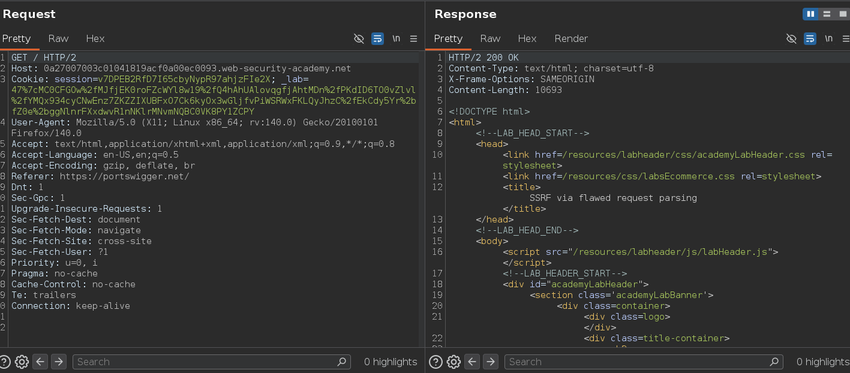Toggle word wrap icon in Request panel
The image size is (850, 373).
coord(377,38)
